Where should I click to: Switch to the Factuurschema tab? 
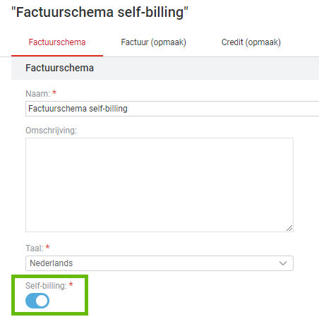[57, 42]
